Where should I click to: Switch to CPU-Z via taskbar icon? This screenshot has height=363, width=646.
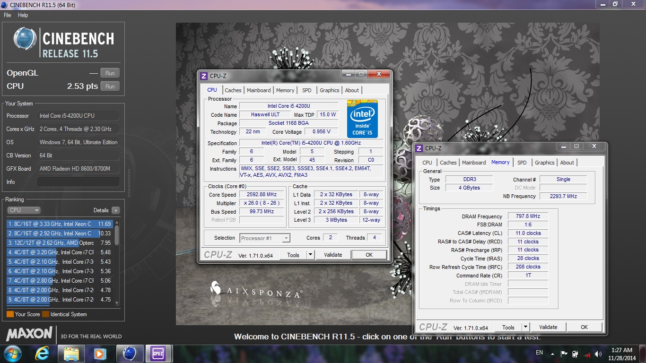pyautogui.click(x=158, y=354)
